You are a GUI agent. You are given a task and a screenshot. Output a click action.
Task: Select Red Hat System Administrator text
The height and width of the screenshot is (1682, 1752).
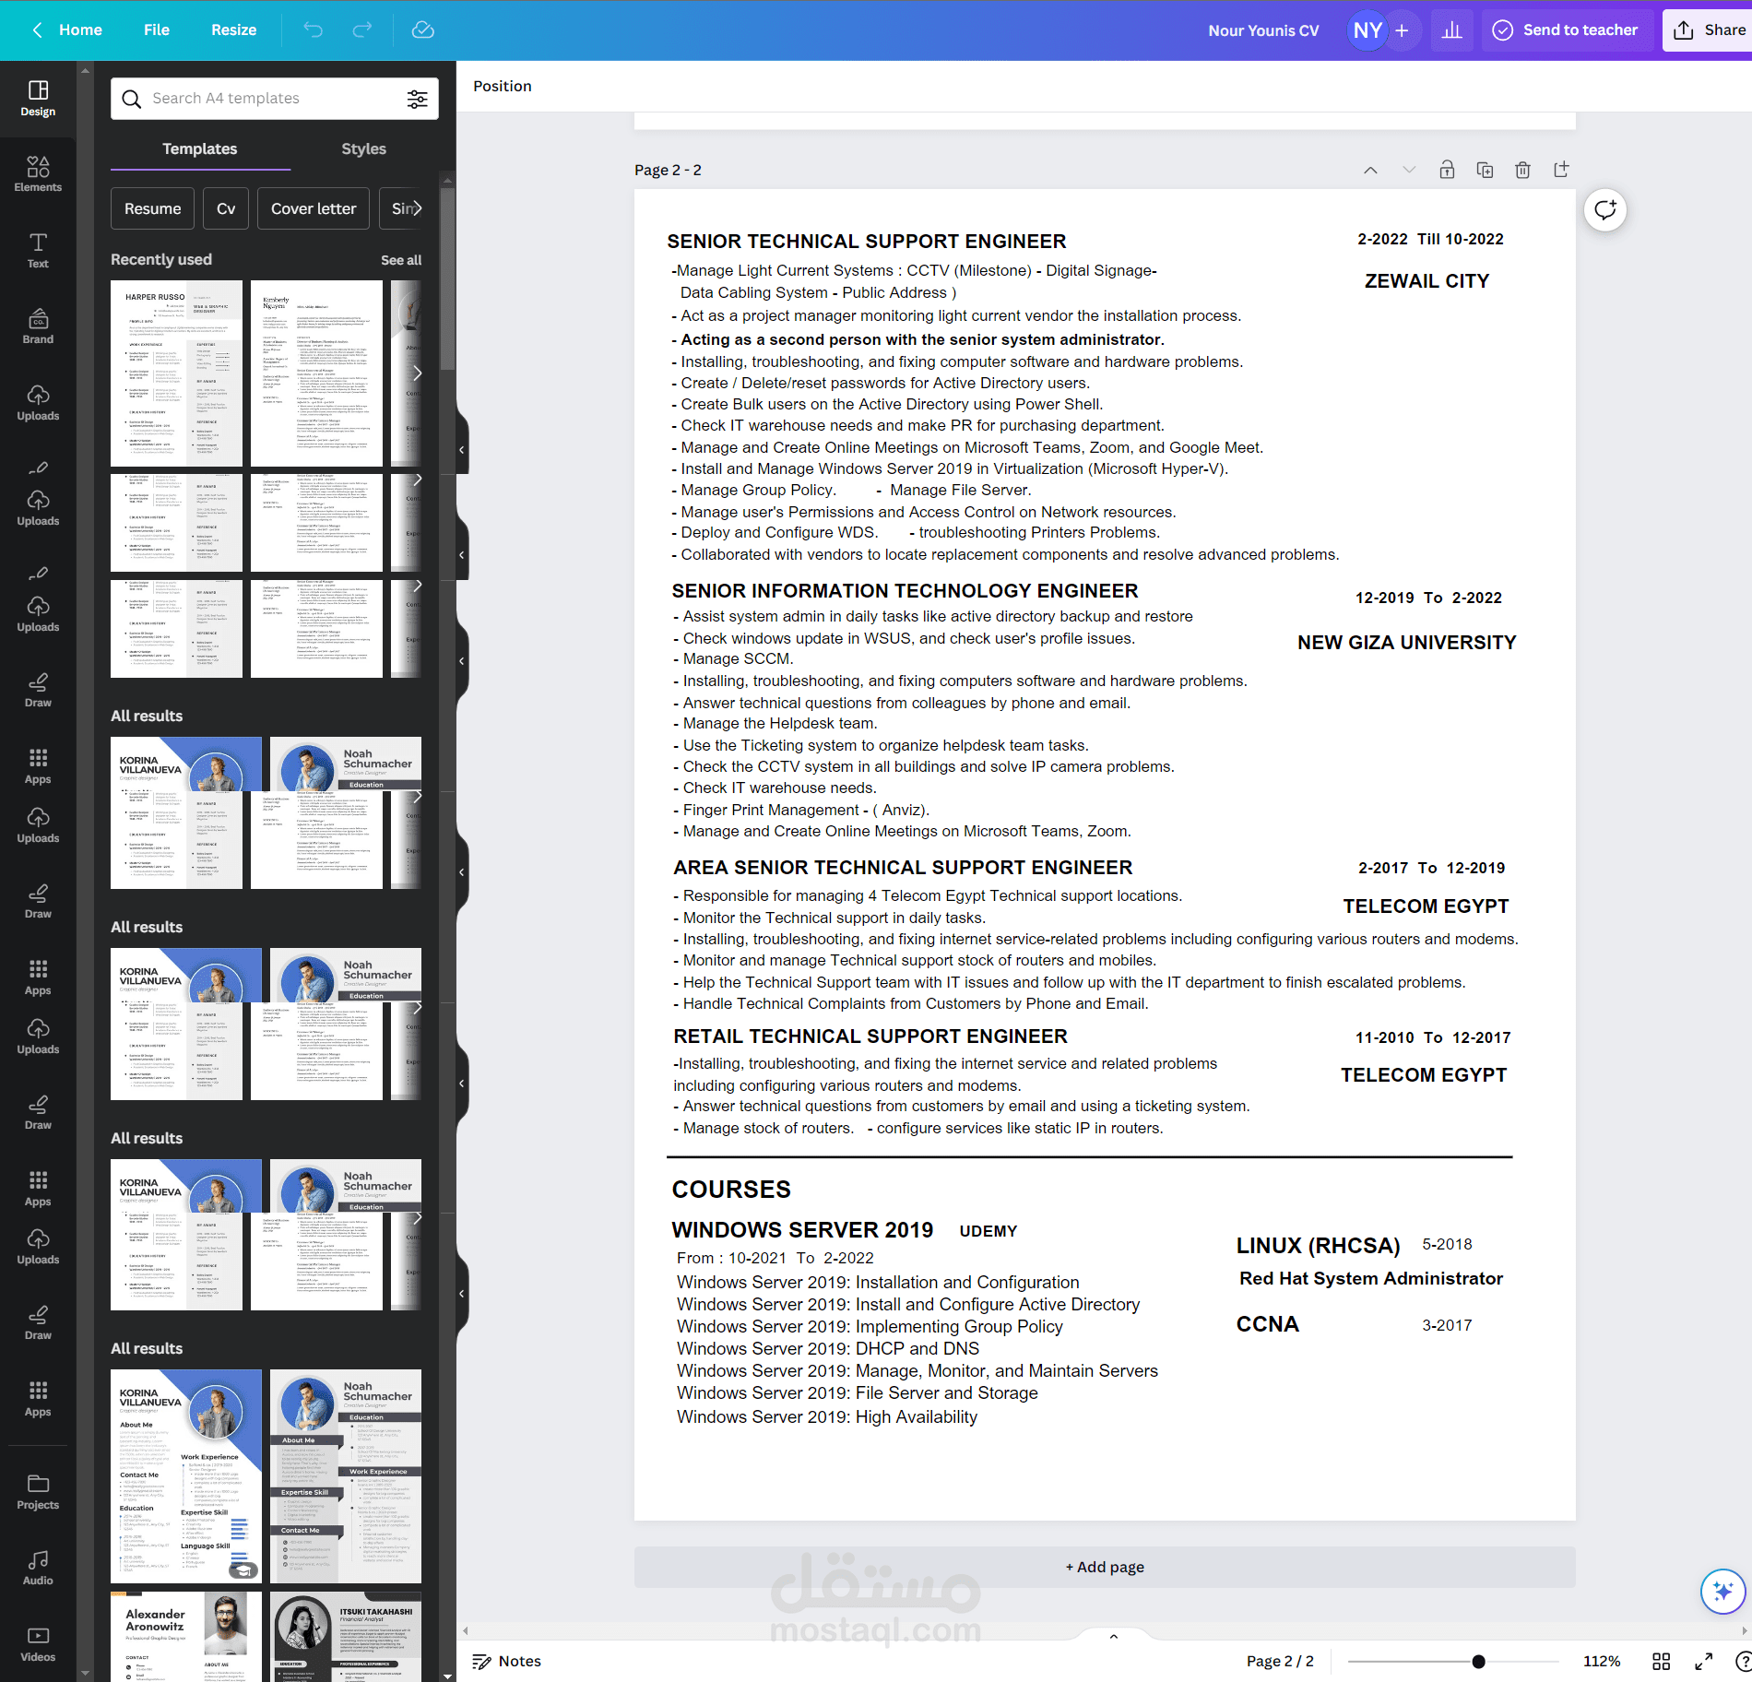pyautogui.click(x=1370, y=1278)
